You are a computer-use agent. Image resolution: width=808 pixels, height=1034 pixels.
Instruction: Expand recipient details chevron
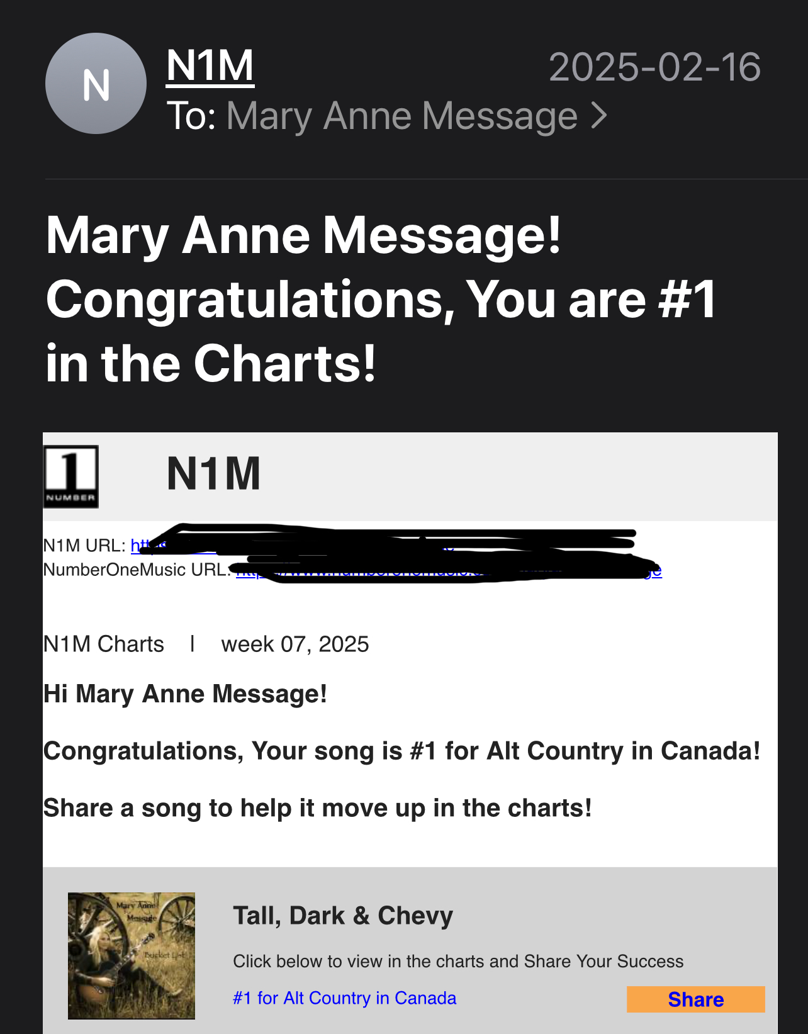[599, 116]
